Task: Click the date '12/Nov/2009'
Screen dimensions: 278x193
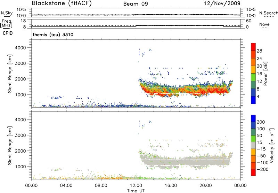Action: (x=222, y=3)
